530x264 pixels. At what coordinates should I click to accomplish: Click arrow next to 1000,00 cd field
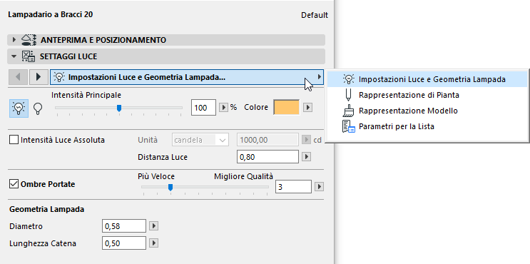[306, 140]
